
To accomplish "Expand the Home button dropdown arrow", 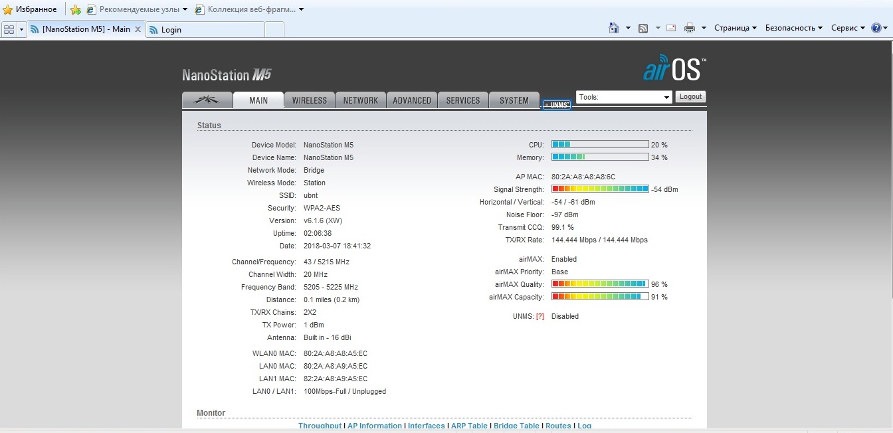I will point(628,28).
